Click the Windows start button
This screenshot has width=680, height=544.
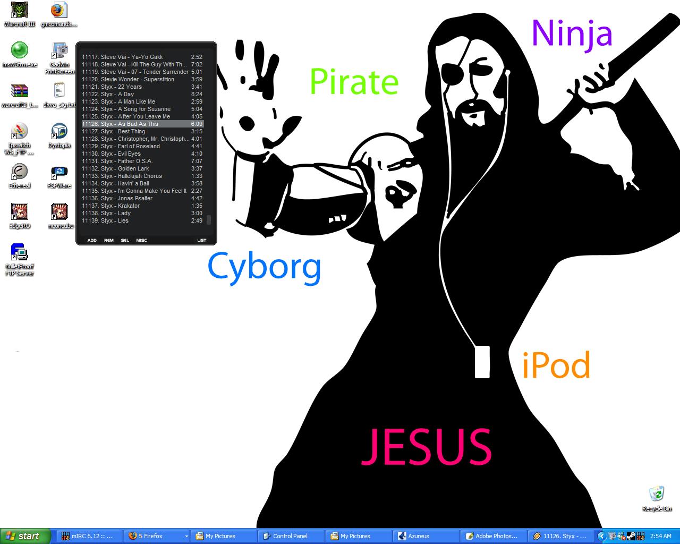point(25,536)
